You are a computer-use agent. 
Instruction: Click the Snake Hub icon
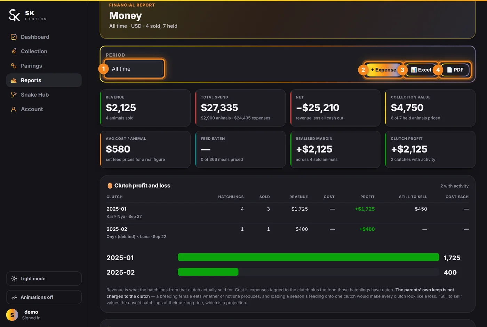pos(14,95)
